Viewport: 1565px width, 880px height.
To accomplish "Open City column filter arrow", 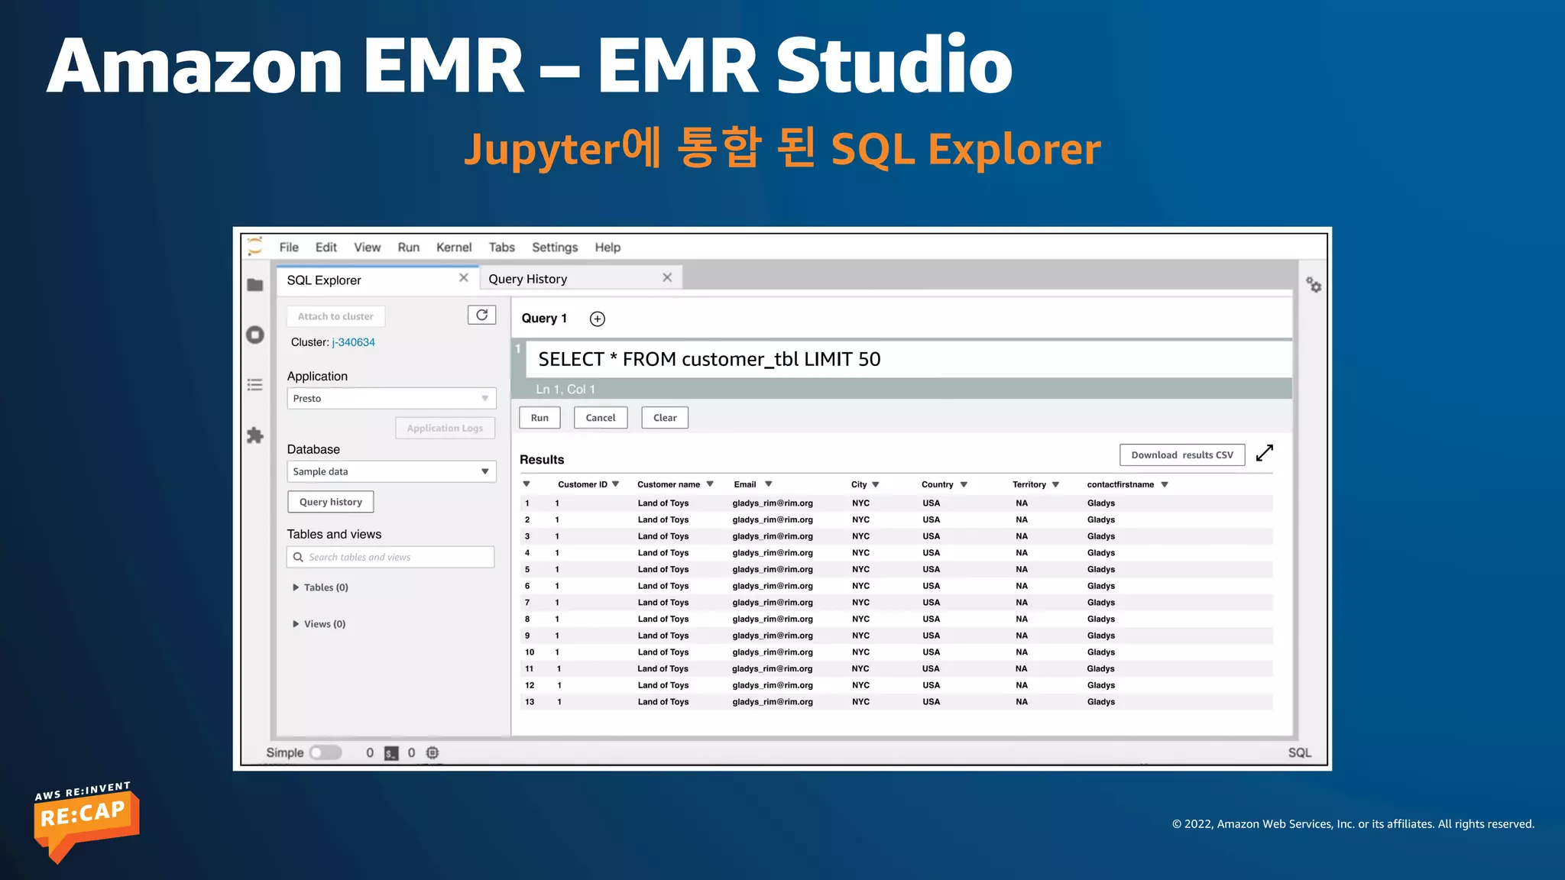I will click(x=876, y=485).
